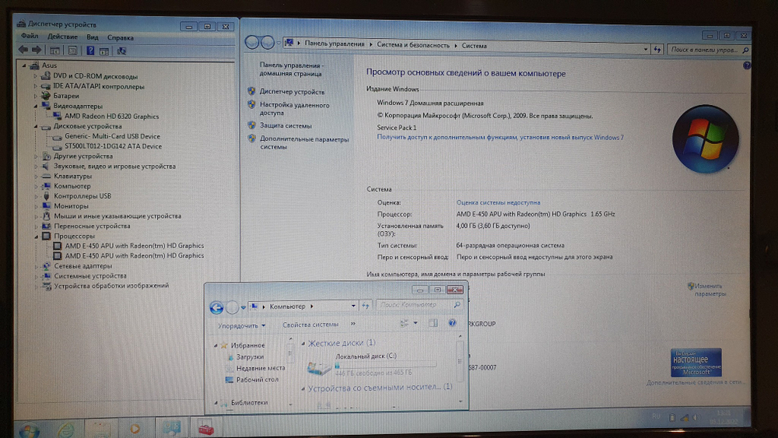Screen dimensions: 778x438
Task: Toggle preview pane in Компьютер window
Action: pos(433,323)
